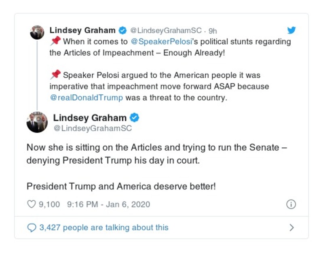Click verified badge beside the large Lindsey Graham name
This screenshot has height=255, width=323.
(x=135, y=118)
